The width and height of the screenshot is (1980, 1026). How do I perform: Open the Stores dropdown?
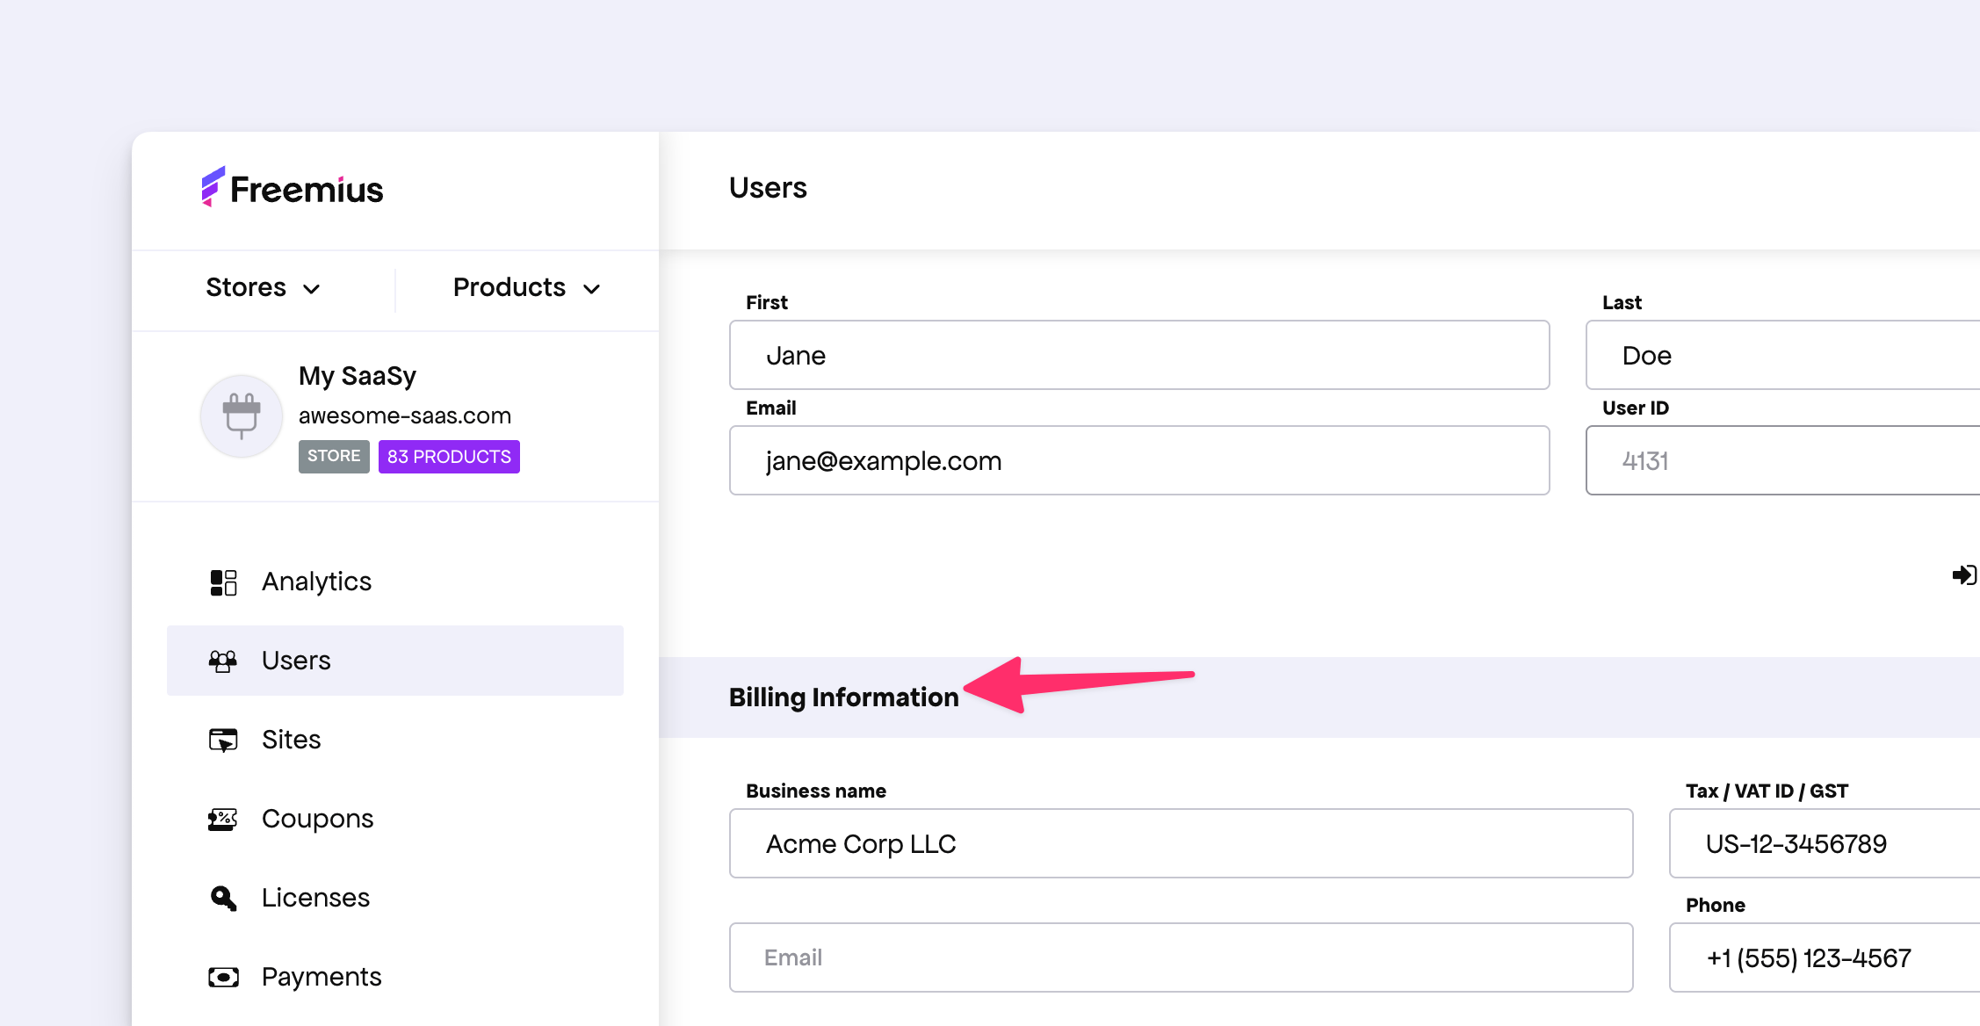(262, 288)
